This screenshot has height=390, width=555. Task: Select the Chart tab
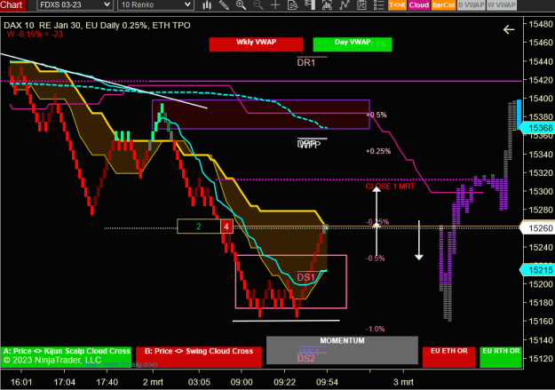[12, 5]
